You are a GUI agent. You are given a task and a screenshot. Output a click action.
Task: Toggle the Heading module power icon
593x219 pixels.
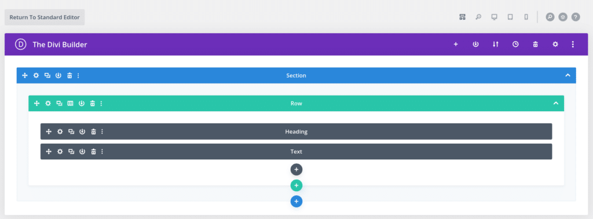[82, 132]
